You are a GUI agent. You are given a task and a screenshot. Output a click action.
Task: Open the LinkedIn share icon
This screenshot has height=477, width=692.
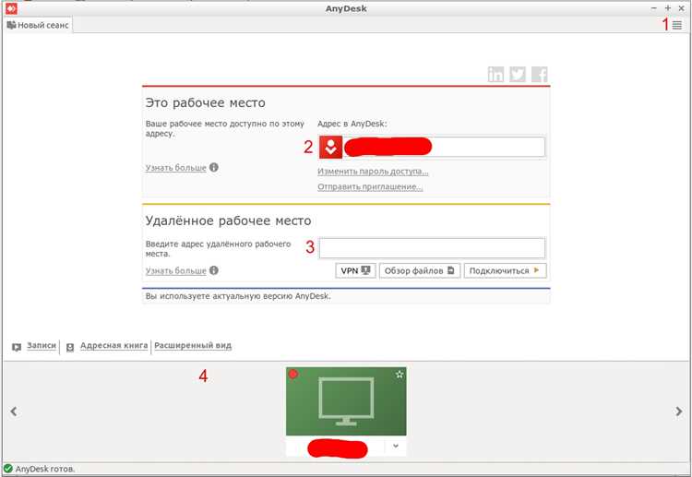(x=495, y=74)
